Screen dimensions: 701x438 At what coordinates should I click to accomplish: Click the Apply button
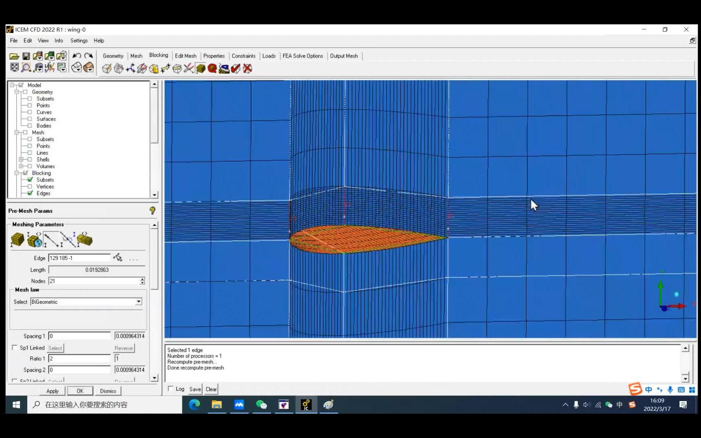click(52, 391)
